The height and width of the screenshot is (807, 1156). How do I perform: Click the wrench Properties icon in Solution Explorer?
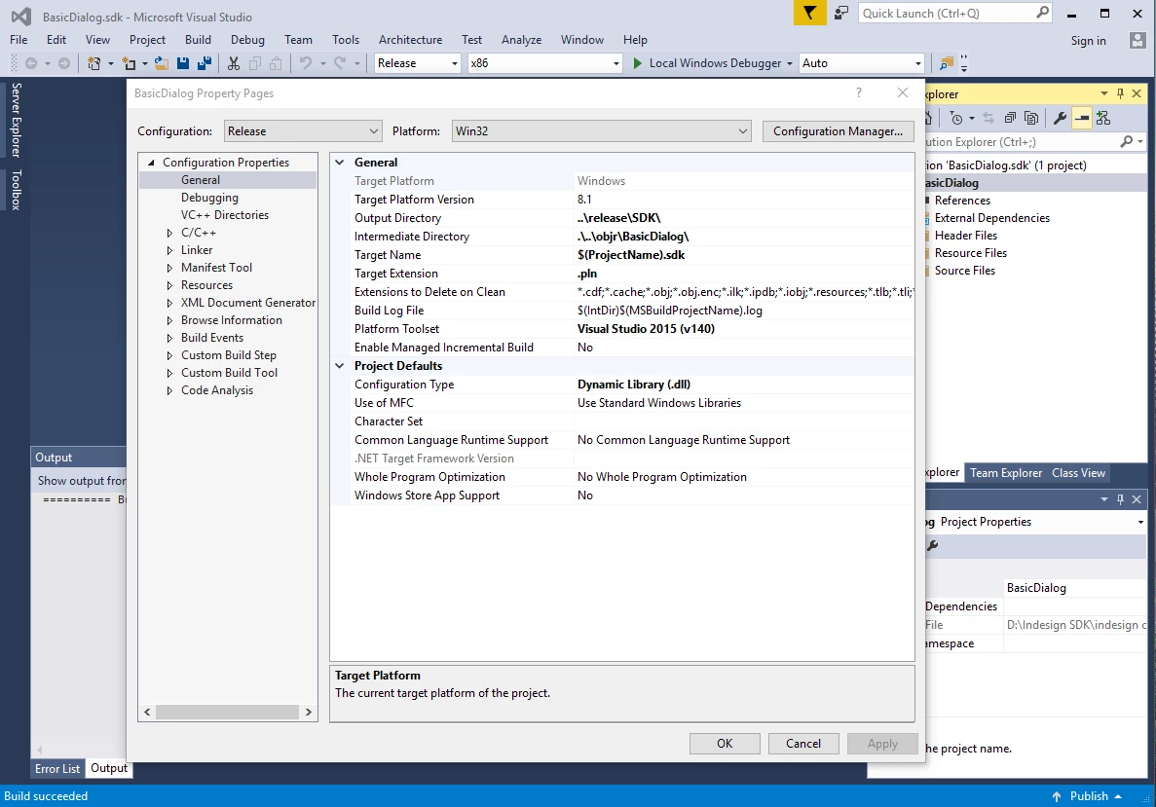tap(1061, 118)
